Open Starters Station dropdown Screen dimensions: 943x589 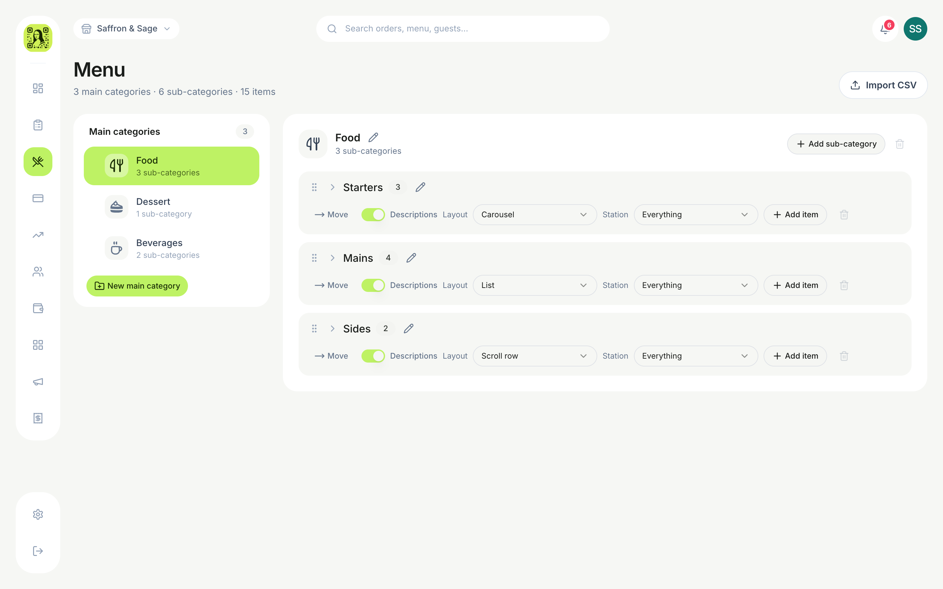695,215
